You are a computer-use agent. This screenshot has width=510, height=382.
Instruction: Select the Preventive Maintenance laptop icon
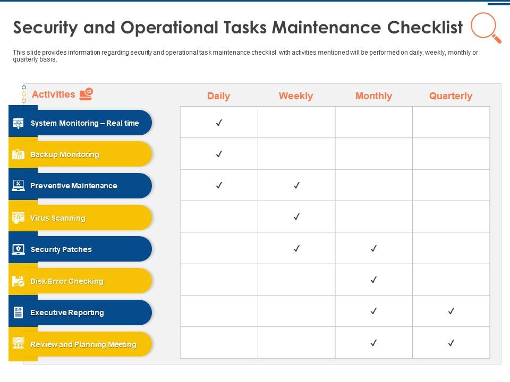pyautogui.click(x=18, y=186)
